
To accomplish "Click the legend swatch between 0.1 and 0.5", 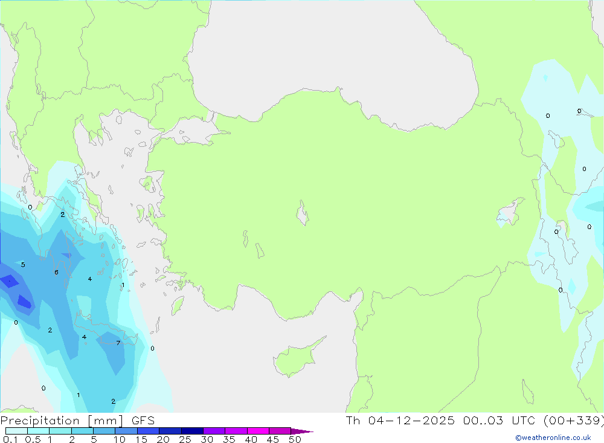I will point(16,431).
